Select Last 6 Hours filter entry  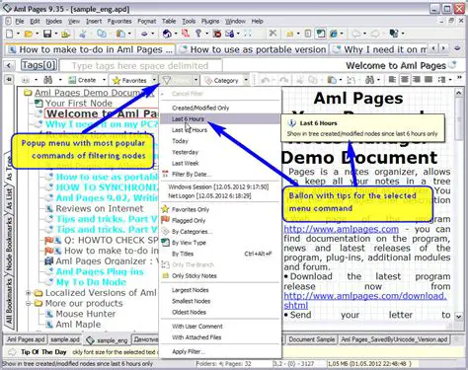tap(220, 118)
